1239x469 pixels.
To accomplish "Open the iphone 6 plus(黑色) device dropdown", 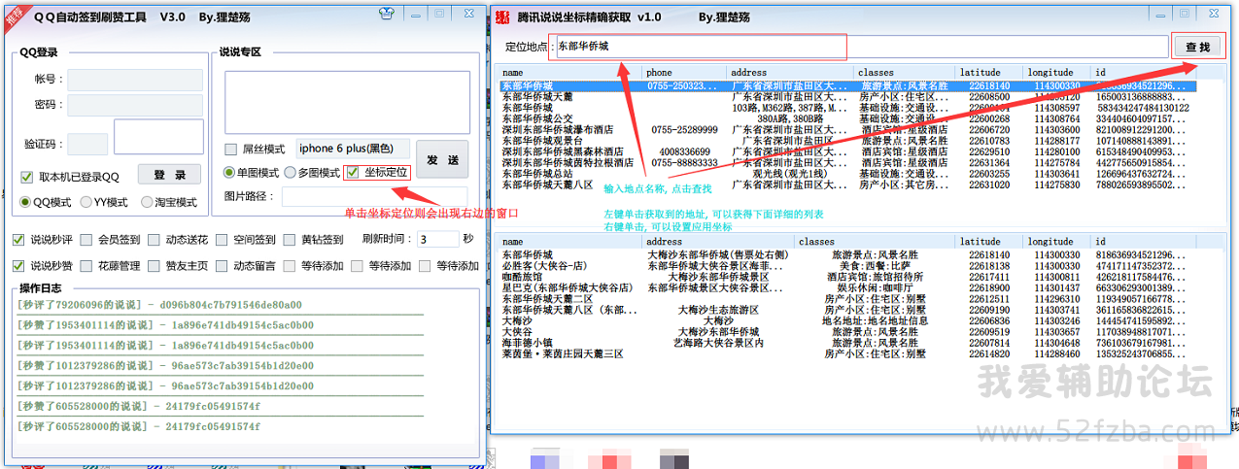I will pos(352,149).
